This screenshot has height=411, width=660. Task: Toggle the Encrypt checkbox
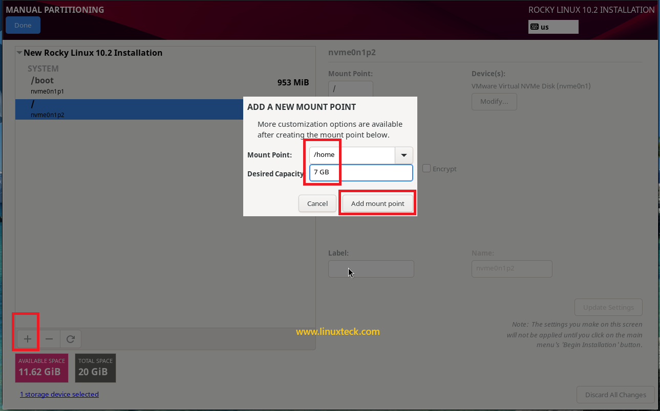[427, 168]
